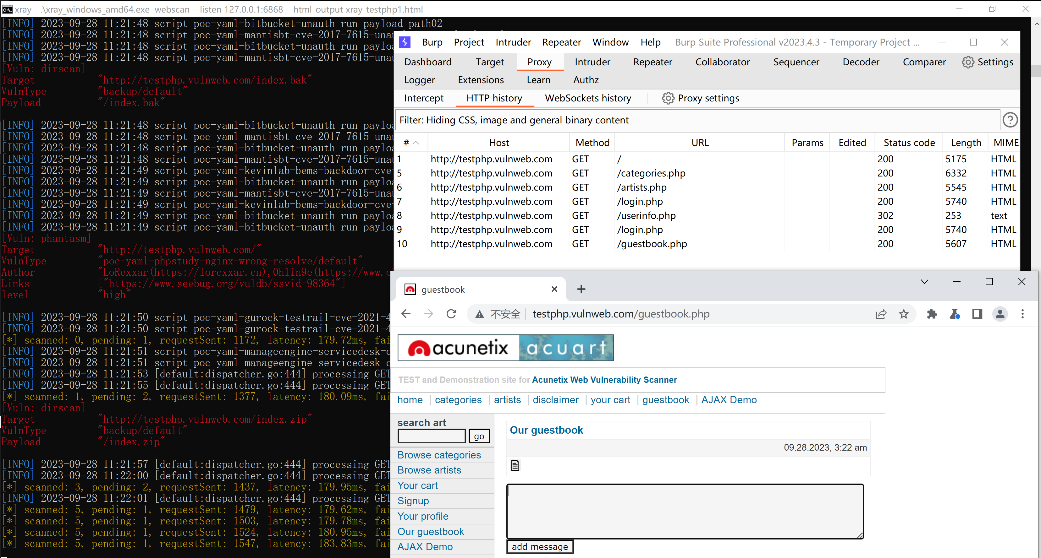Screen dimensions: 1041x558
Task: Close the guestbook browser tab
Action: (554, 289)
